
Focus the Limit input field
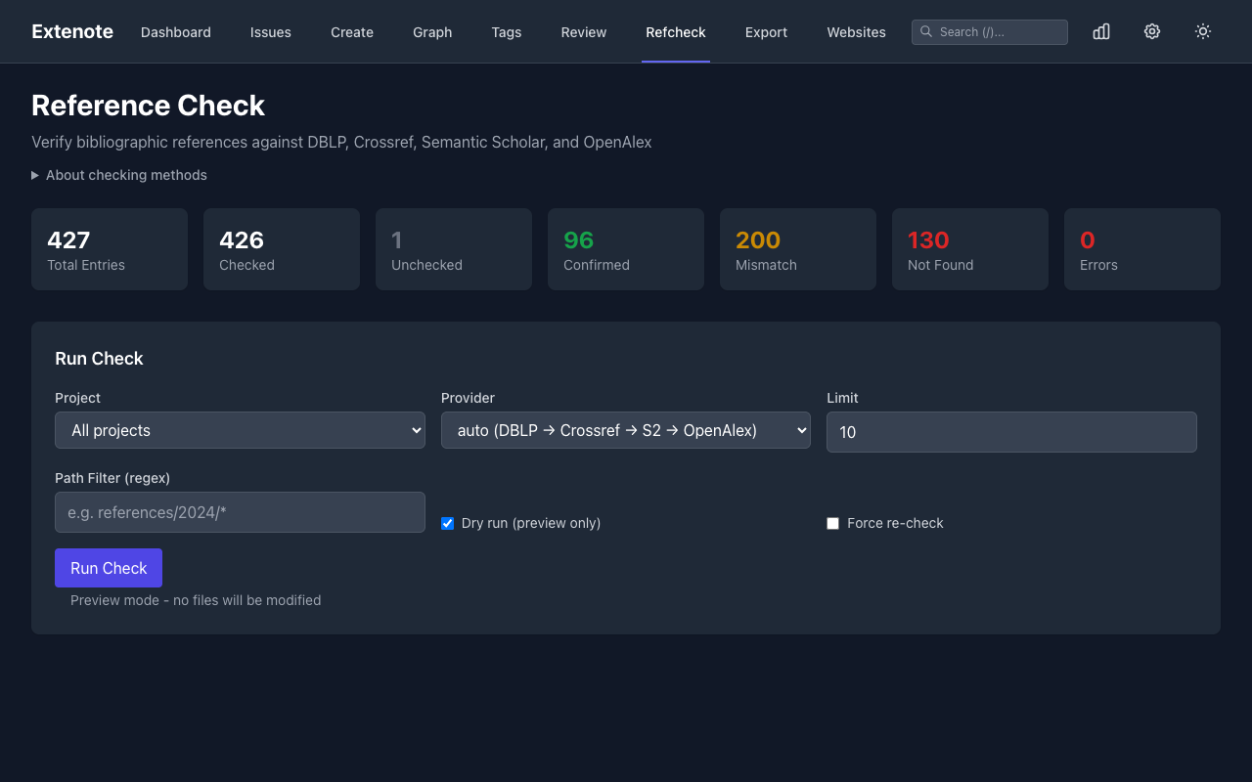pyautogui.click(x=1011, y=432)
